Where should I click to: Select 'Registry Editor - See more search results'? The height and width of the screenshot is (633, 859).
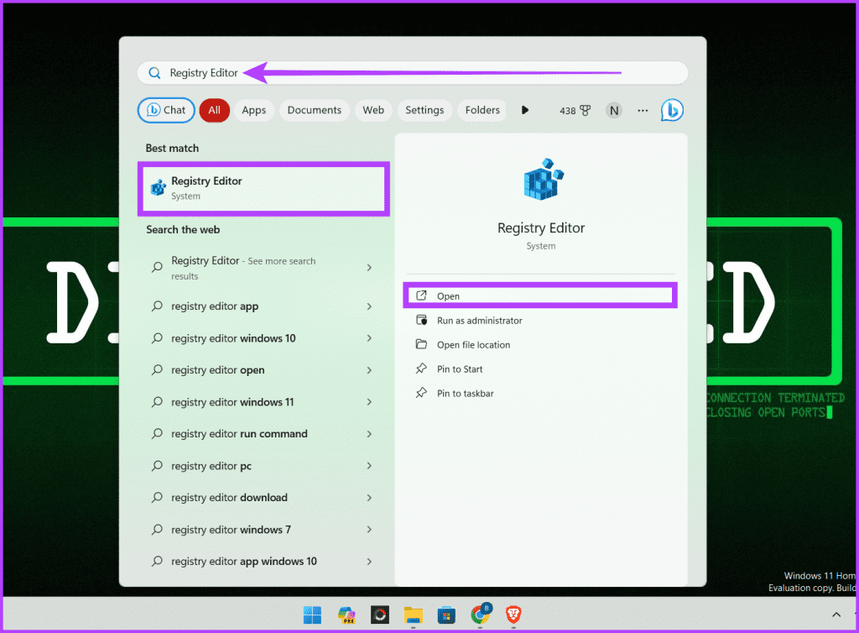(x=264, y=268)
